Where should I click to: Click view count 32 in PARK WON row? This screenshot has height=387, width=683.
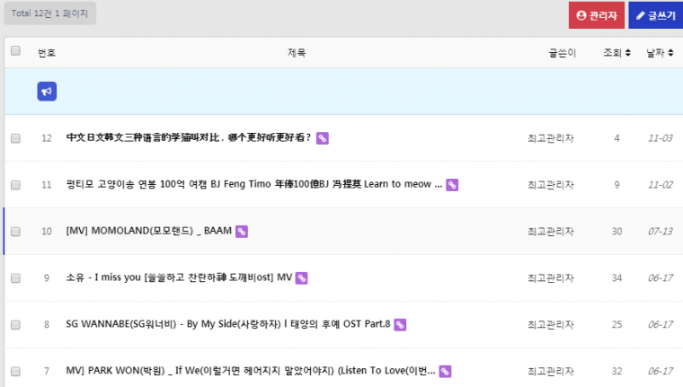pos(616,372)
